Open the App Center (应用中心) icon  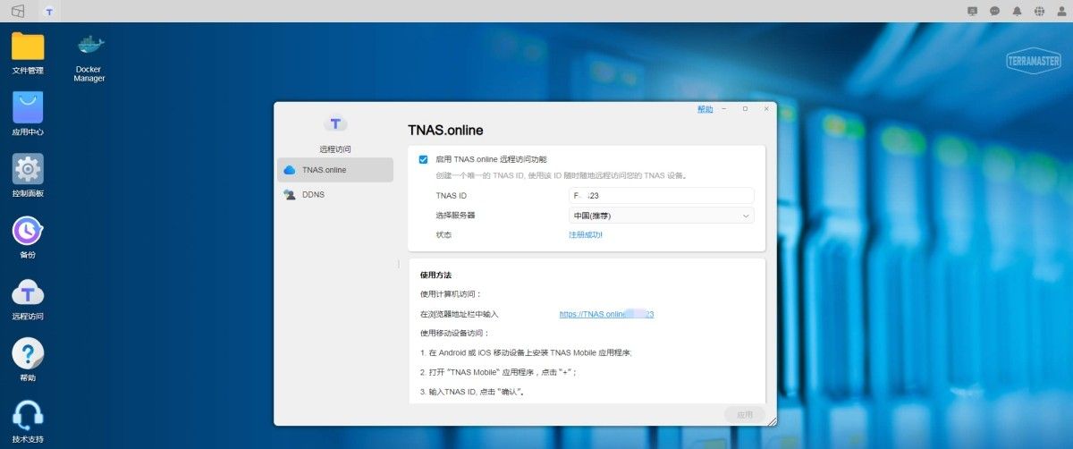[28, 107]
